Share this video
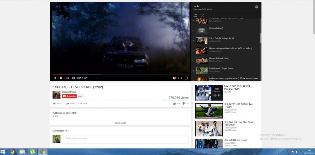The image size is (315, 155). [x=70, y=104]
